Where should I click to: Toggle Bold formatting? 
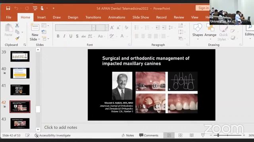click(x=58, y=36)
